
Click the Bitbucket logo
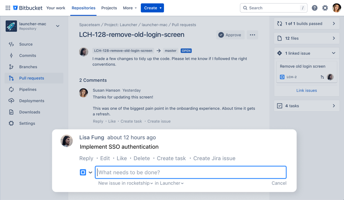point(28,8)
